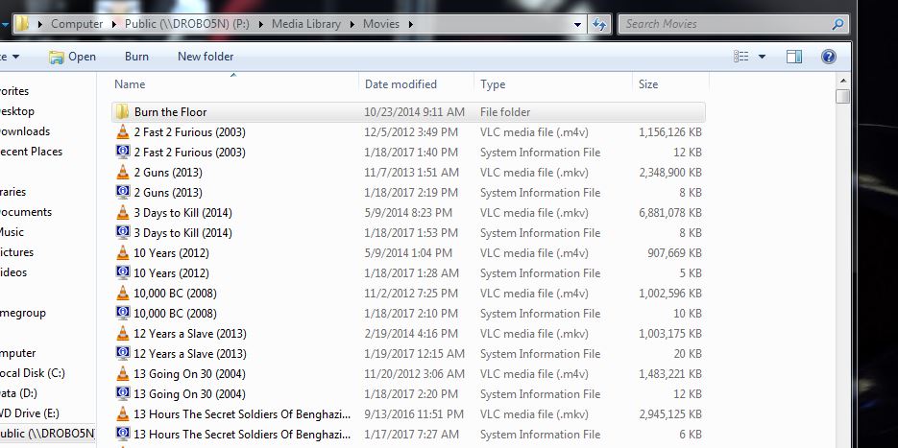Select Local Disk (C:) in navigation pane
Image resolution: width=898 pixels, height=448 pixels.
click(32, 373)
